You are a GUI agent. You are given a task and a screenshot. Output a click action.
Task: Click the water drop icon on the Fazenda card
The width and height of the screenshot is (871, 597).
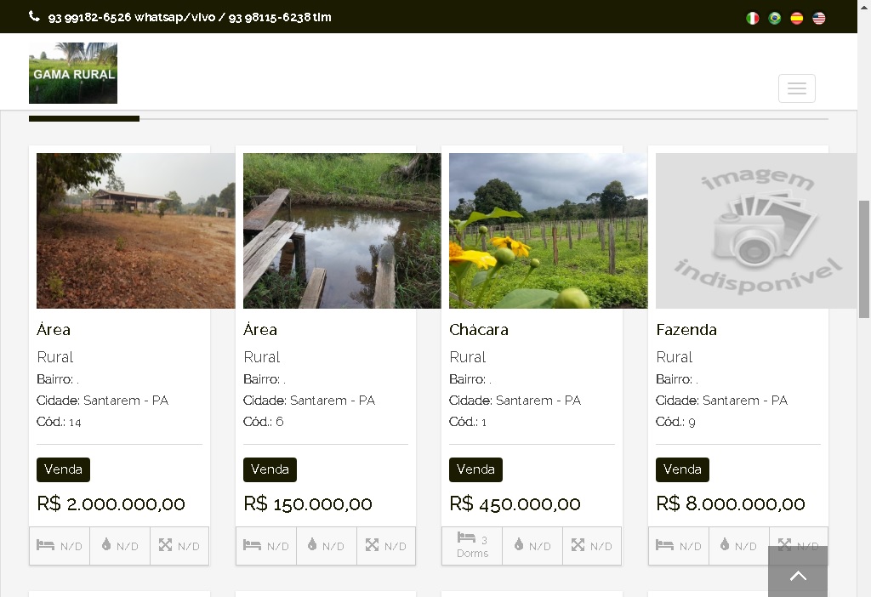(725, 544)
